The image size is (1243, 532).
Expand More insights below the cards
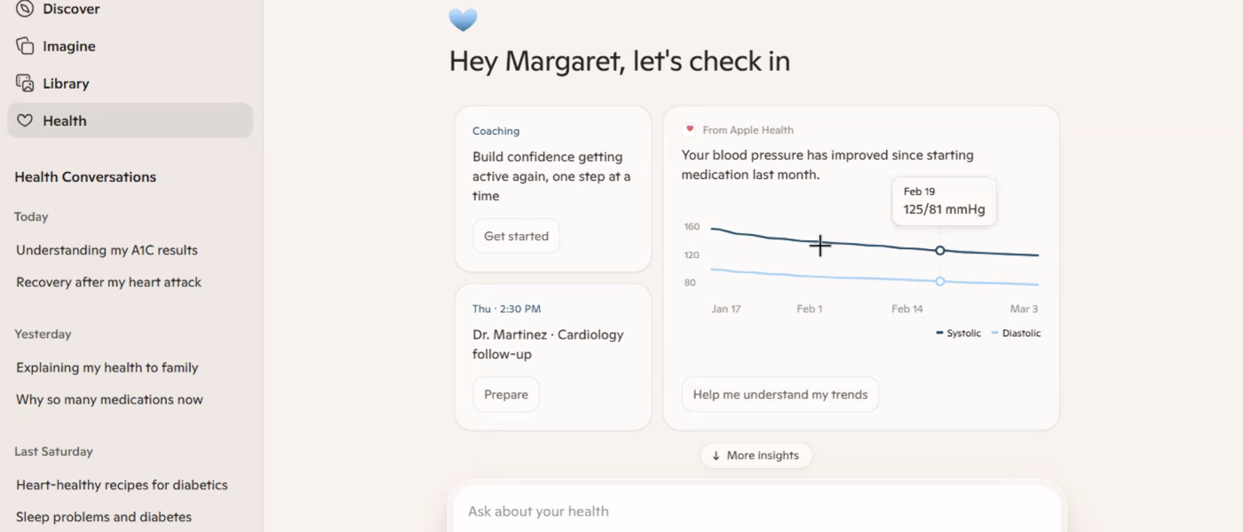[x=756, y=455]
